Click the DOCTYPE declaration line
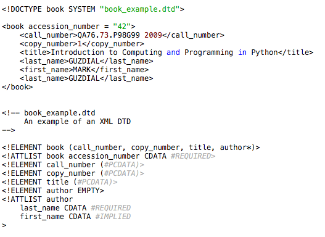The height and width of the screenshot is (237, 325). pos(93,9)
